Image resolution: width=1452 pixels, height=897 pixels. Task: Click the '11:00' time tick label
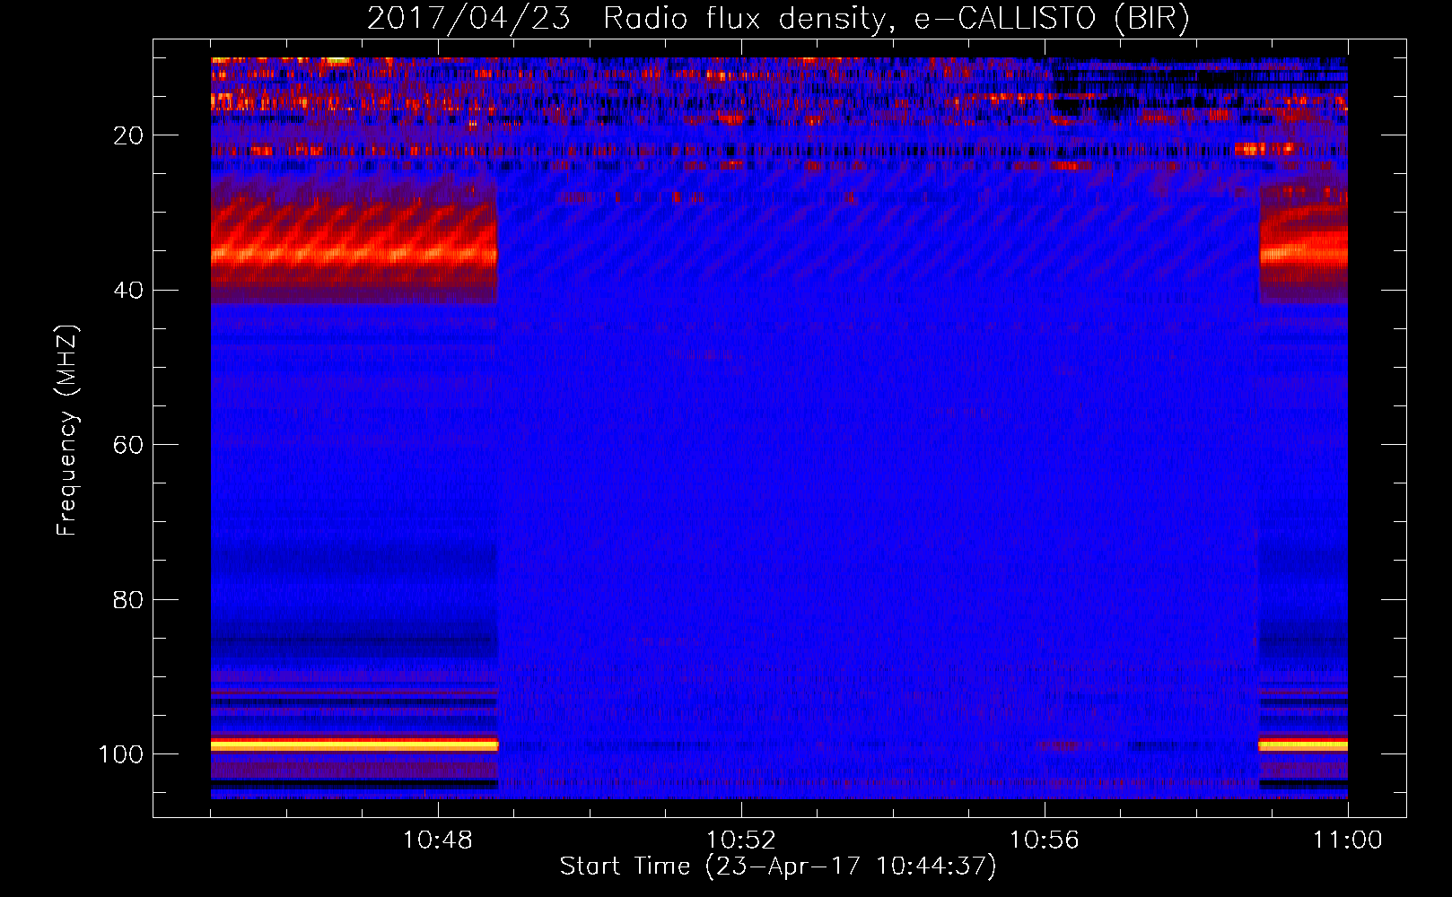click(1348, 840)
